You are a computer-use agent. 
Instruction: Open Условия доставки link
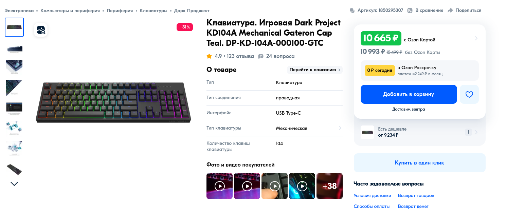tap(372, 196)
